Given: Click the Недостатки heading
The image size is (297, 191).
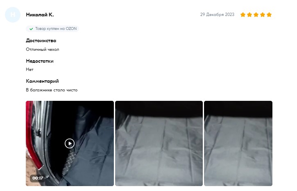Looking at the screenshot, I should click(x=40, y=61).
